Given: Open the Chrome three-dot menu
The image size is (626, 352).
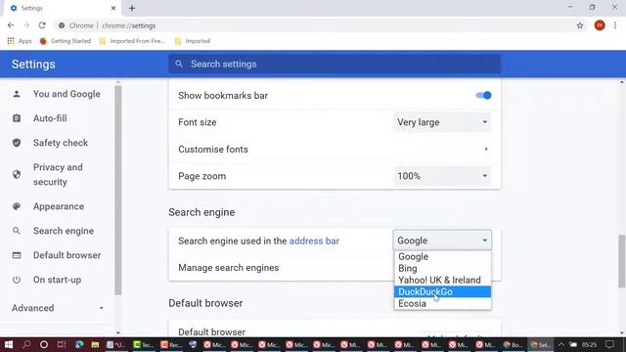Looking at the screenshot, I should [615, 25].
